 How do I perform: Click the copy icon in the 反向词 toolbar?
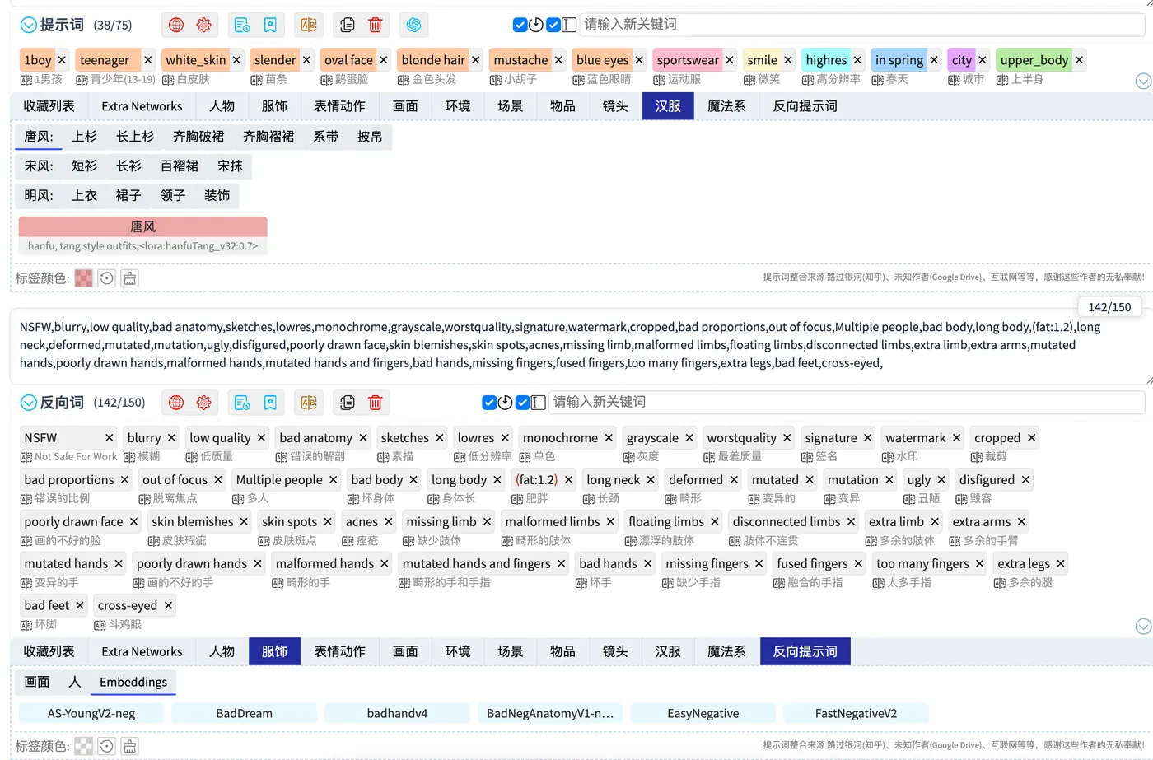pos(348,403)
